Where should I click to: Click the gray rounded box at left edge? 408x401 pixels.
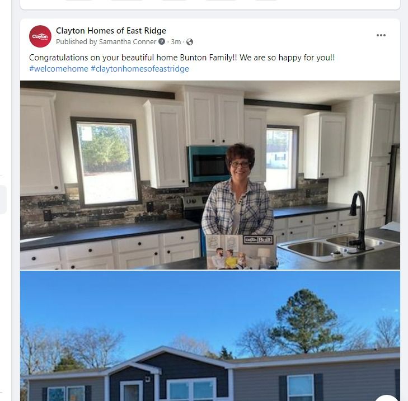coord(3,200)
